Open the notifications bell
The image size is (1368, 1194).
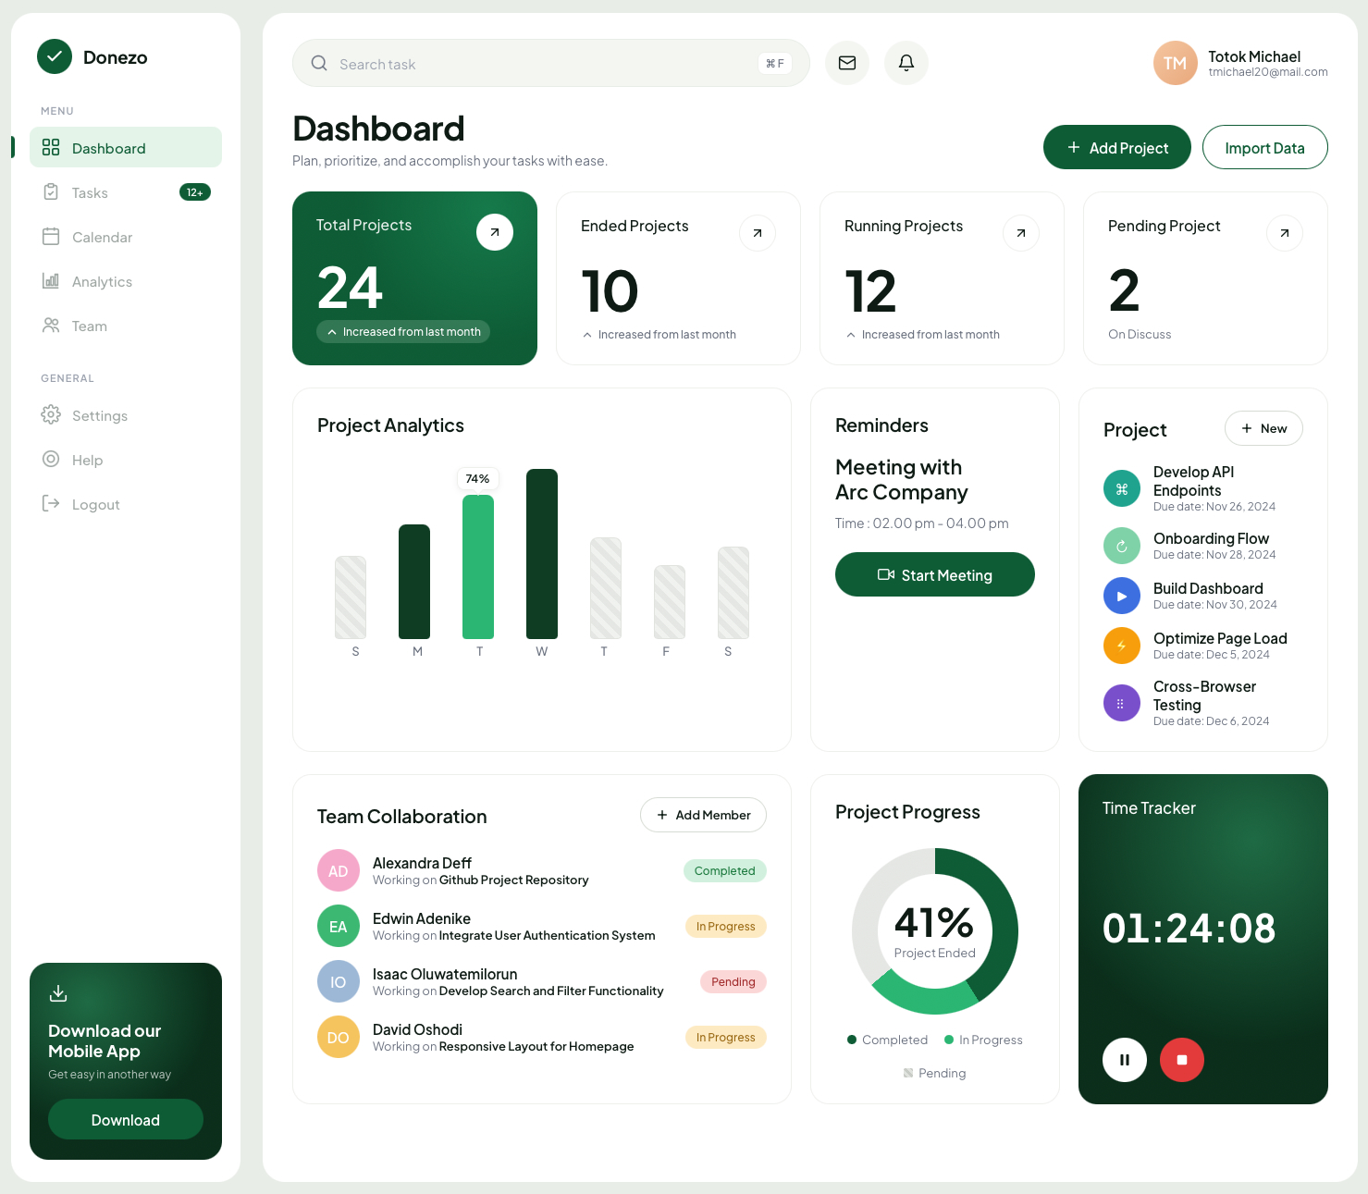(906, 63)
